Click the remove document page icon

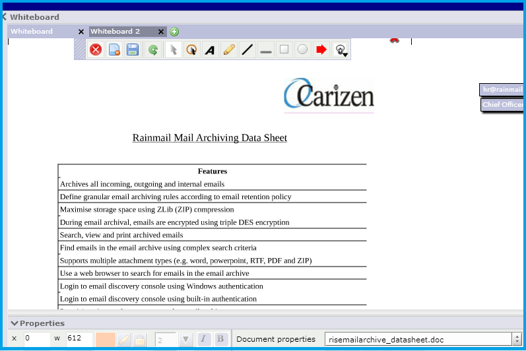point(114,49)
